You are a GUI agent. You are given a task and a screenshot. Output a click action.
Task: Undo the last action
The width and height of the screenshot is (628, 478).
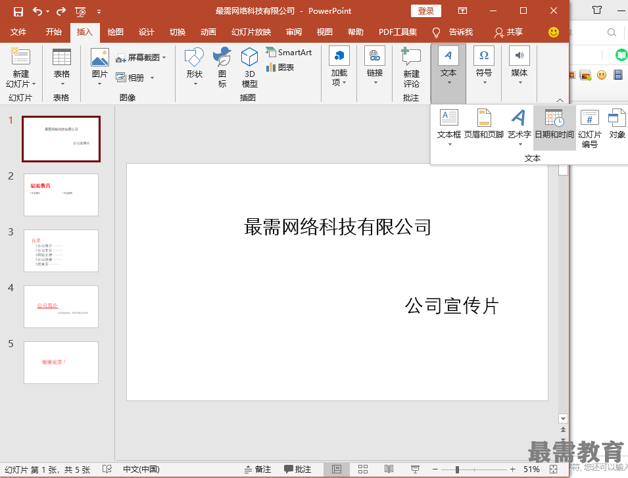click(x=37, y=12)
